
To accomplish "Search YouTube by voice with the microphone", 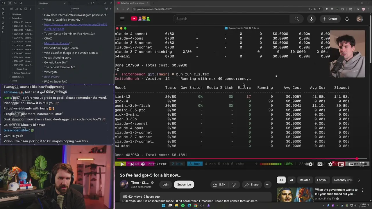I will point(311,19).
